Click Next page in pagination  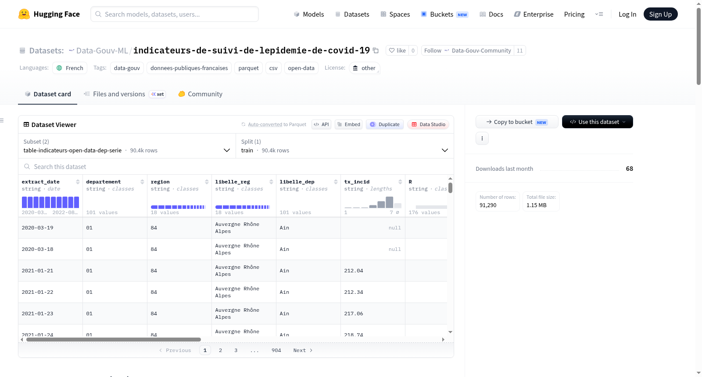click(303, 350)
